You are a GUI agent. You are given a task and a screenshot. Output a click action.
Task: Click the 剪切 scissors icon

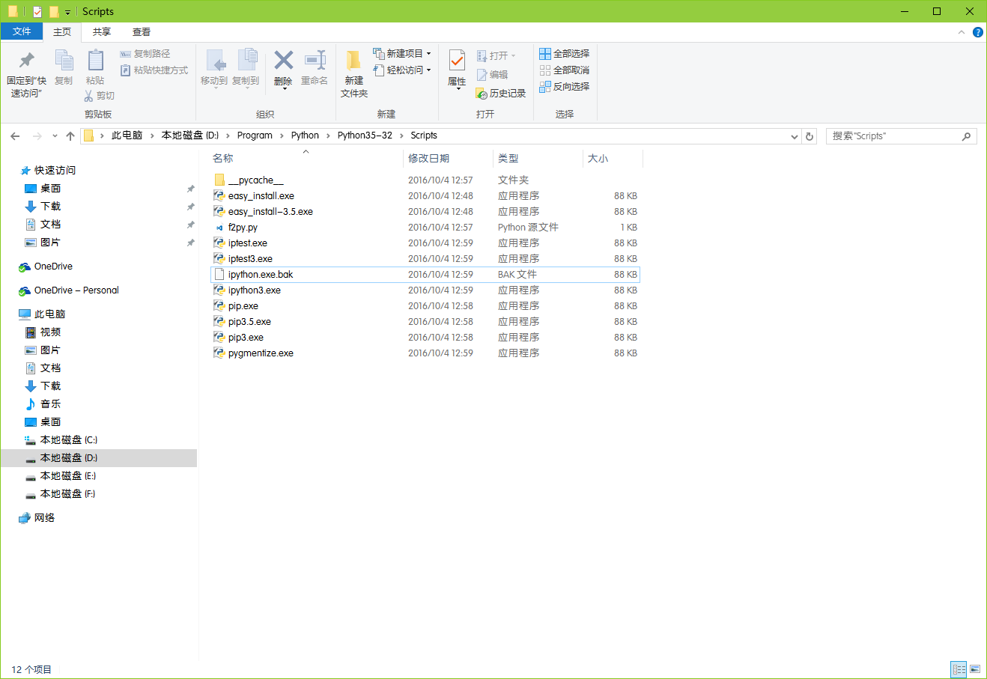point(88,96)
